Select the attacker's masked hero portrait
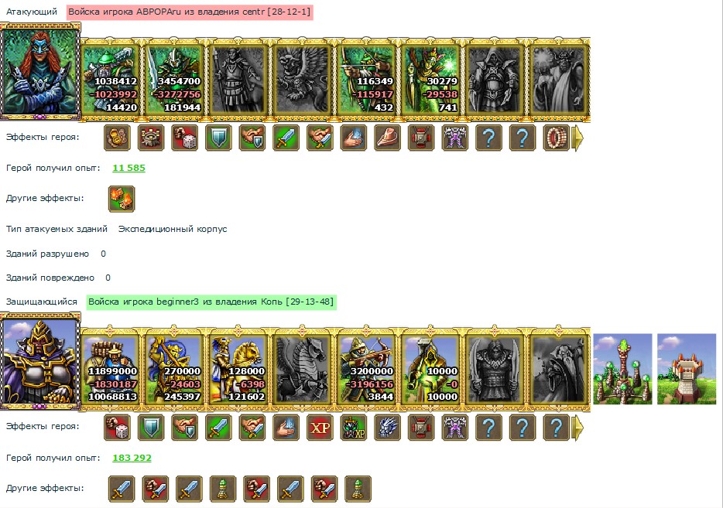The height and width of the screenshot is (508, 723). (x=40, y=72)
